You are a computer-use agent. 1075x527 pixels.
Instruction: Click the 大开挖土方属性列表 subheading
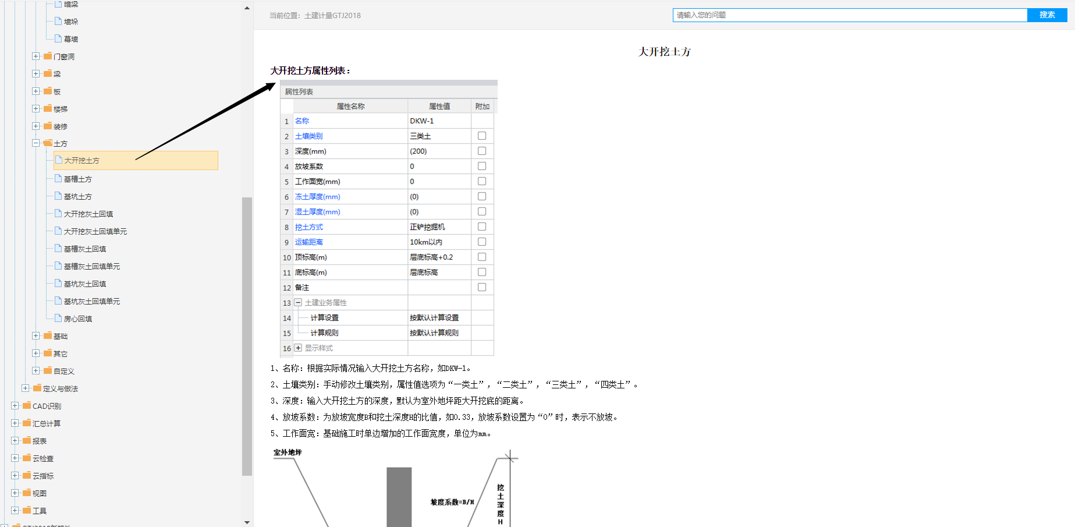coord(311,70)
